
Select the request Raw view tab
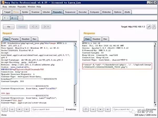6,39
